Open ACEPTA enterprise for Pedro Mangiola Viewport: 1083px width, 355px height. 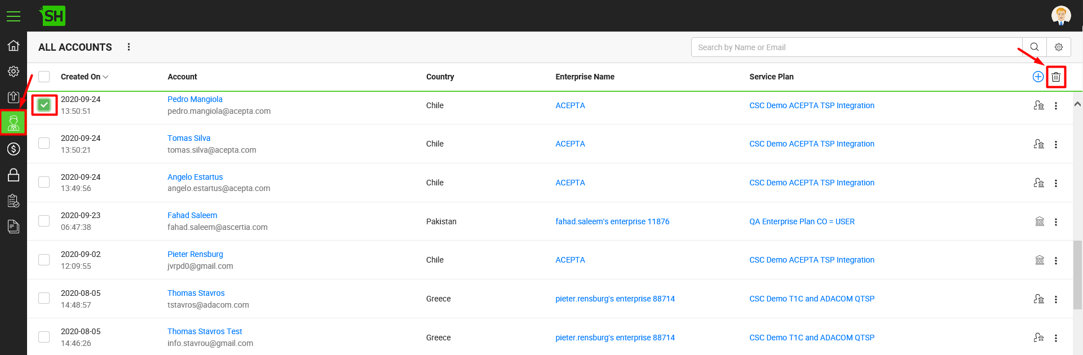click(x=570, y=105)
